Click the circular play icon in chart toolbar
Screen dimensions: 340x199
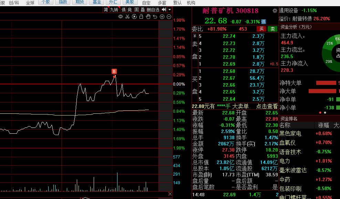pyautogui.click(x=134, y=17)
